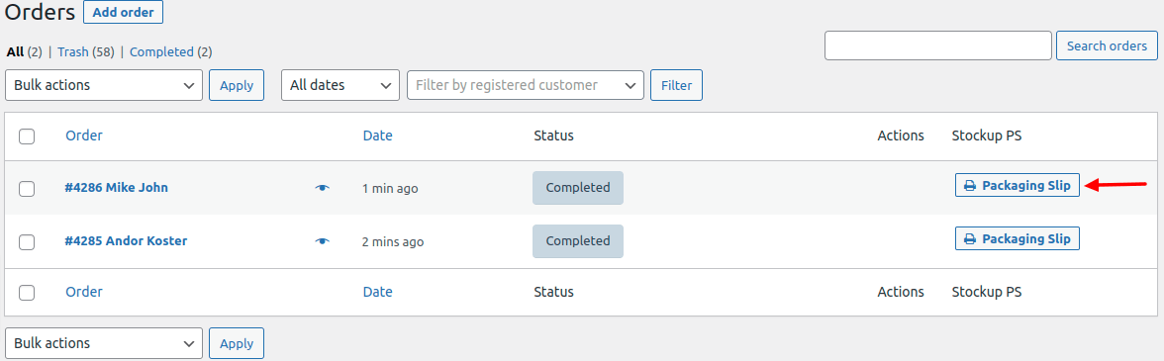
Task: Sort by Order in the table footer
Action: (84, 292)
